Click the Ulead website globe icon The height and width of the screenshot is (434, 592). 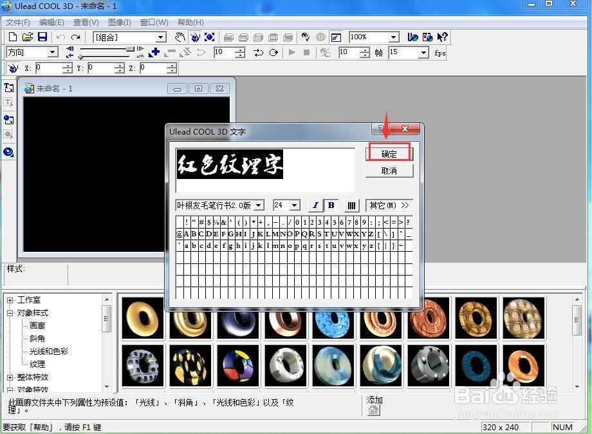click(x=412, y=37)
